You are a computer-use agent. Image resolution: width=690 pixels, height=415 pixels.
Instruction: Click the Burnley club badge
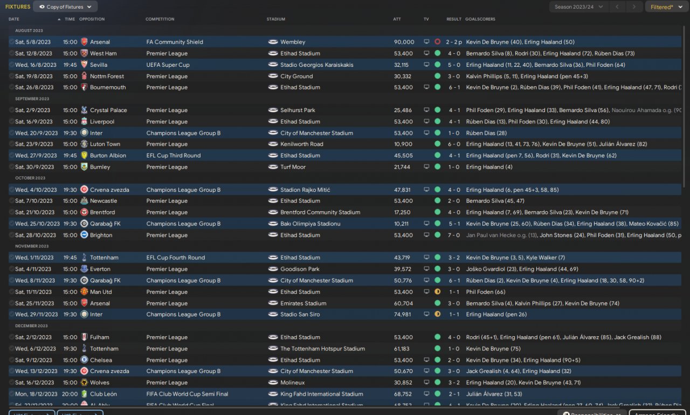pyautogui.click(x=84, y=167)
